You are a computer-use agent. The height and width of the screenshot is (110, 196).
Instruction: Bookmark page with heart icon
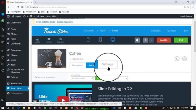188,7
